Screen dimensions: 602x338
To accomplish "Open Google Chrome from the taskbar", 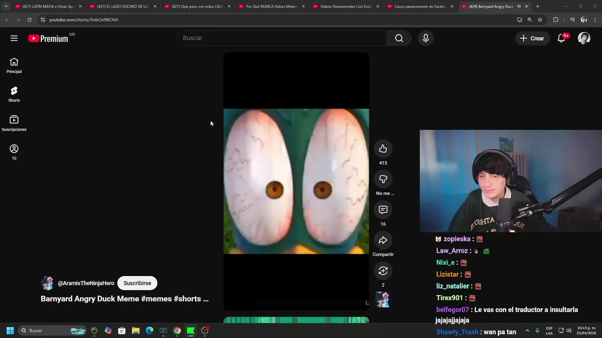I will (x=177, y=330).
